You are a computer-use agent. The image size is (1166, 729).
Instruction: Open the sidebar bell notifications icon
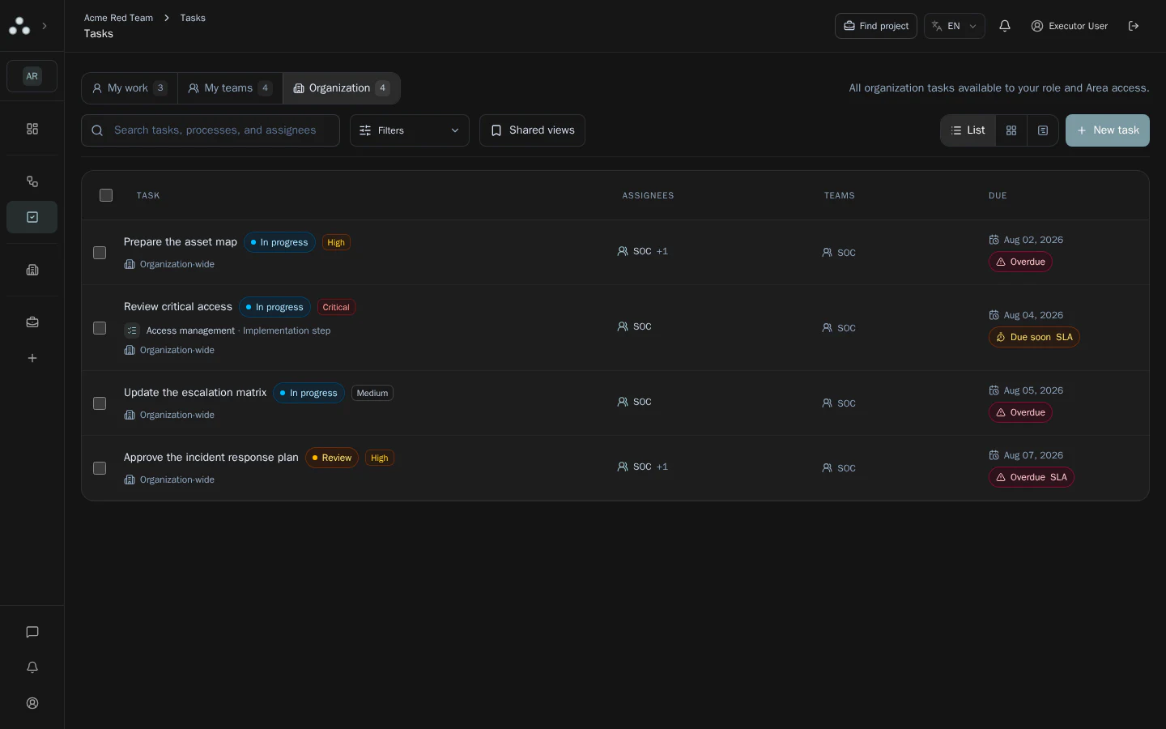click(x=32, y=667)
